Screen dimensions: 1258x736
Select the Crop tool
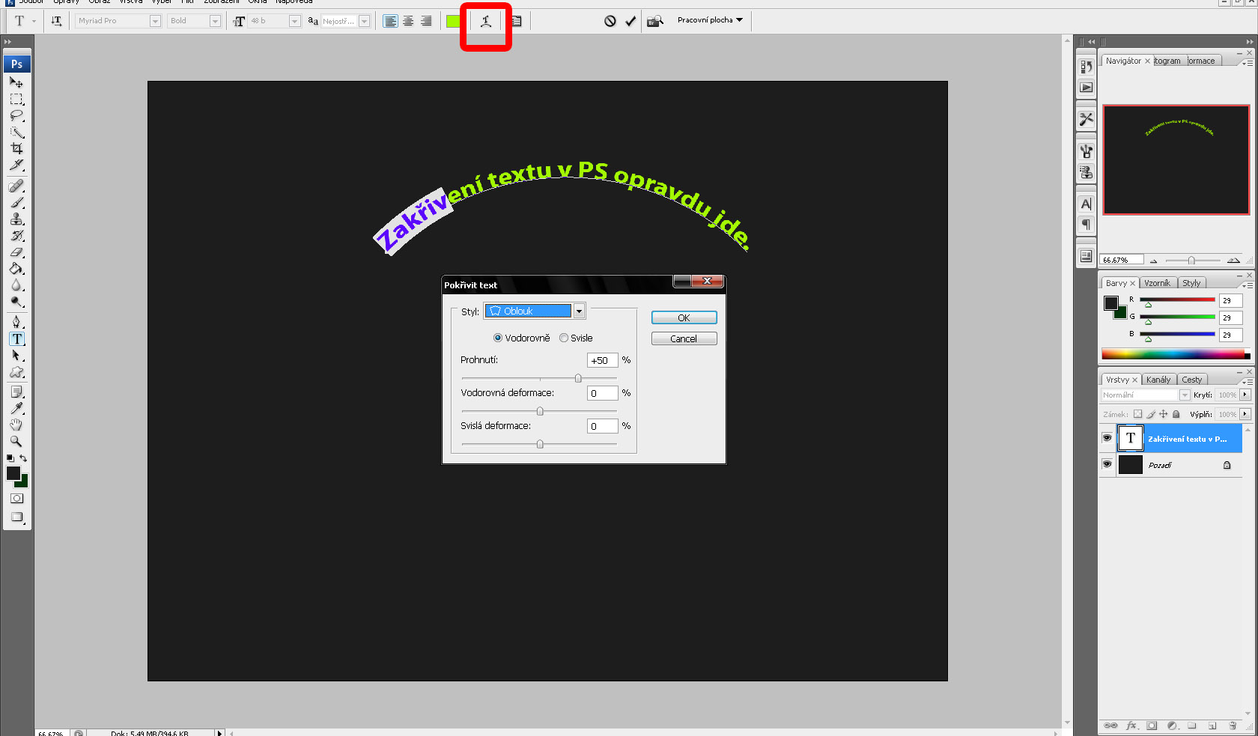pyautogui.click(x=16, y=148)
